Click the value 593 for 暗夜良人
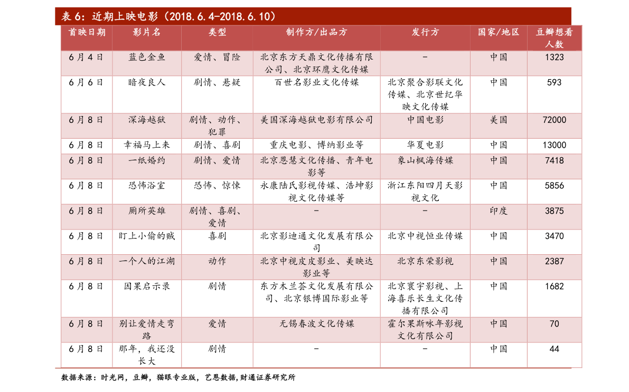 [555, 83]
